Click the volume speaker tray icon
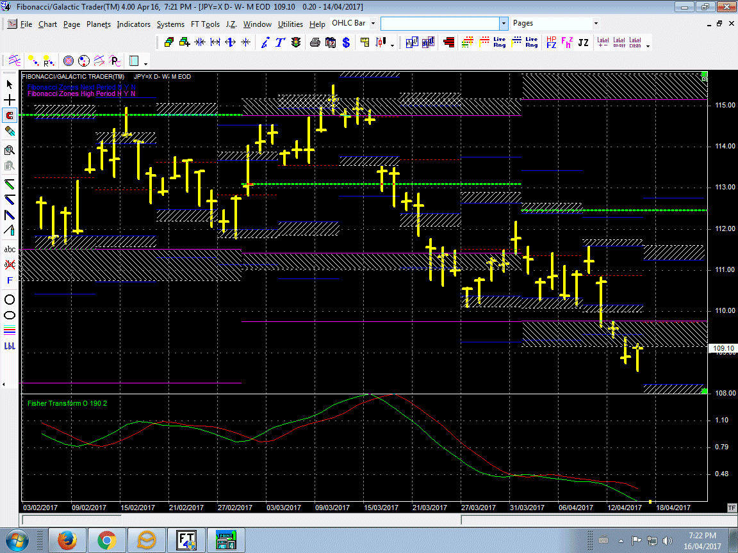Image resolution: width=738 pixels, height=553 pixels. (x=667, y=541)
